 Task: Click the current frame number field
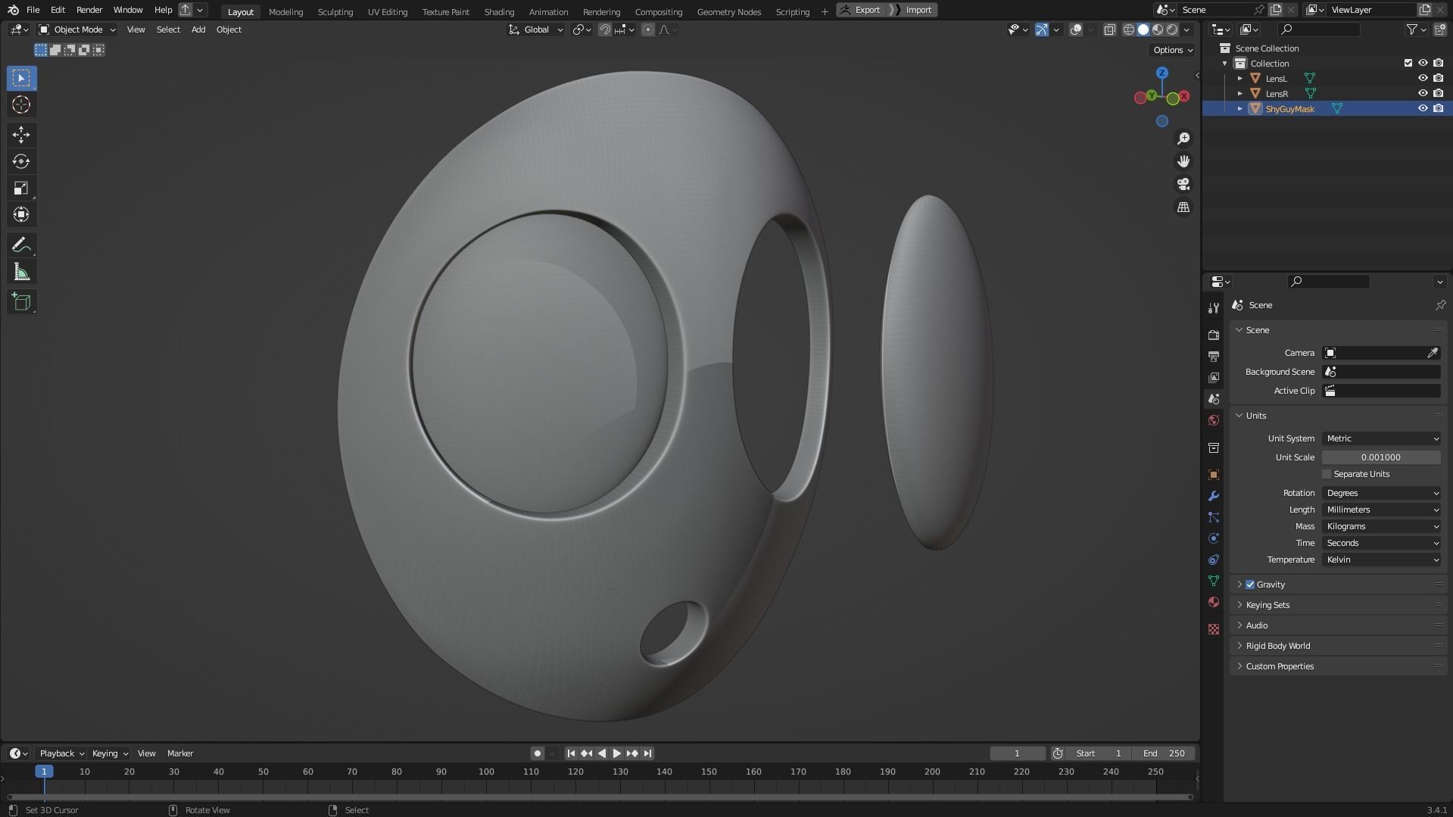(x=1017, y=753)
